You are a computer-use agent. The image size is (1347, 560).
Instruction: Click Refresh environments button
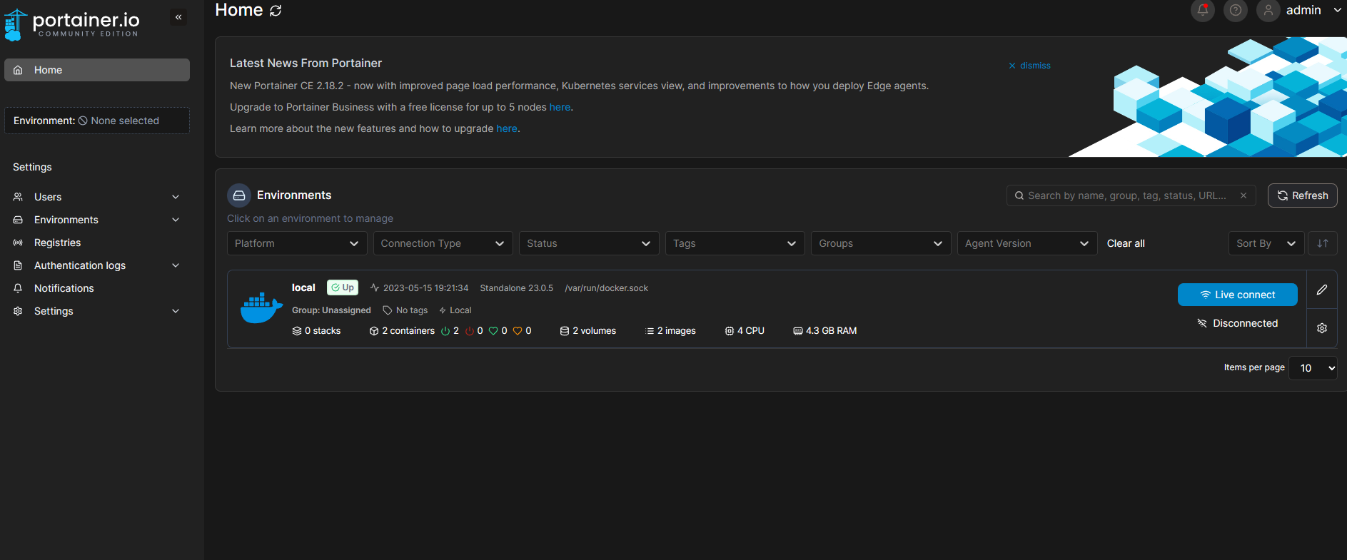[x=1303, y=195]
